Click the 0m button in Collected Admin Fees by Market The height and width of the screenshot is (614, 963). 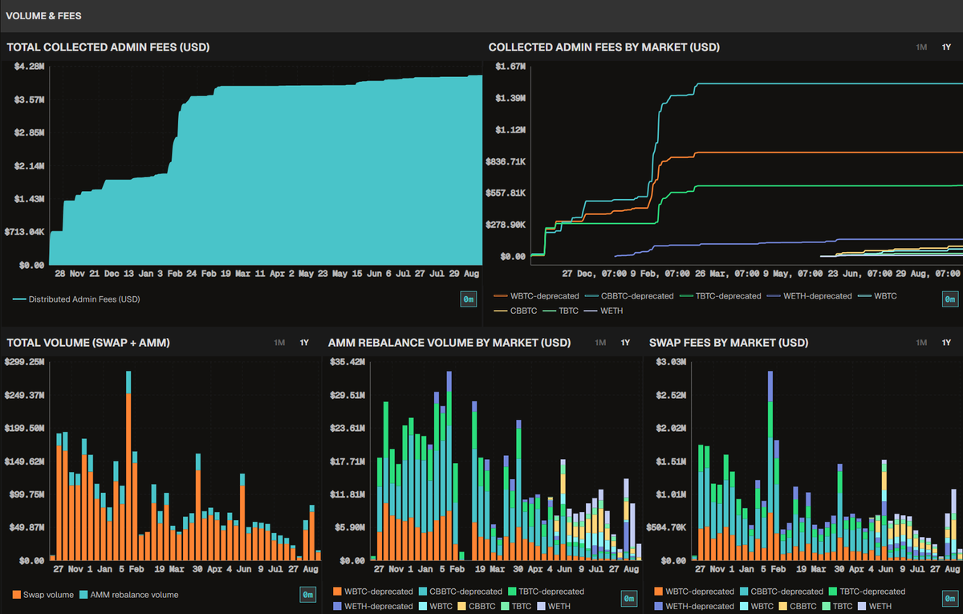pyautogui.click(x=950, y=299)
